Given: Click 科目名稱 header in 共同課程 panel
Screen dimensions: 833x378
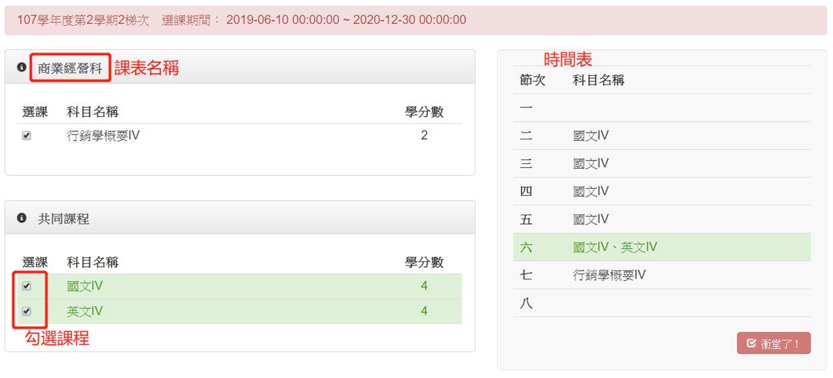Looking at the screenshot, I should click(93, 262).
